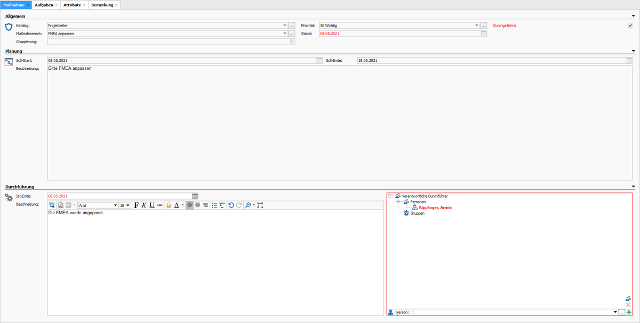Image resolution: width=640 pixels, height=323 pixels.
Task: Uncheck the Durchgeführt checkbox
Action: tap(630, 26)
